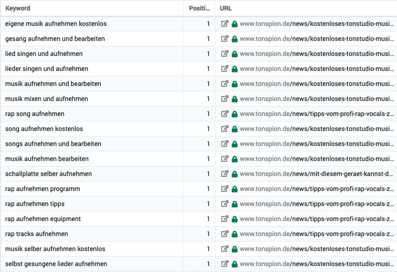Open tonspion URL for 'musik selber aufnehmen kostenlos'
Screen dimensions: 397x272
tap(317, 249)
